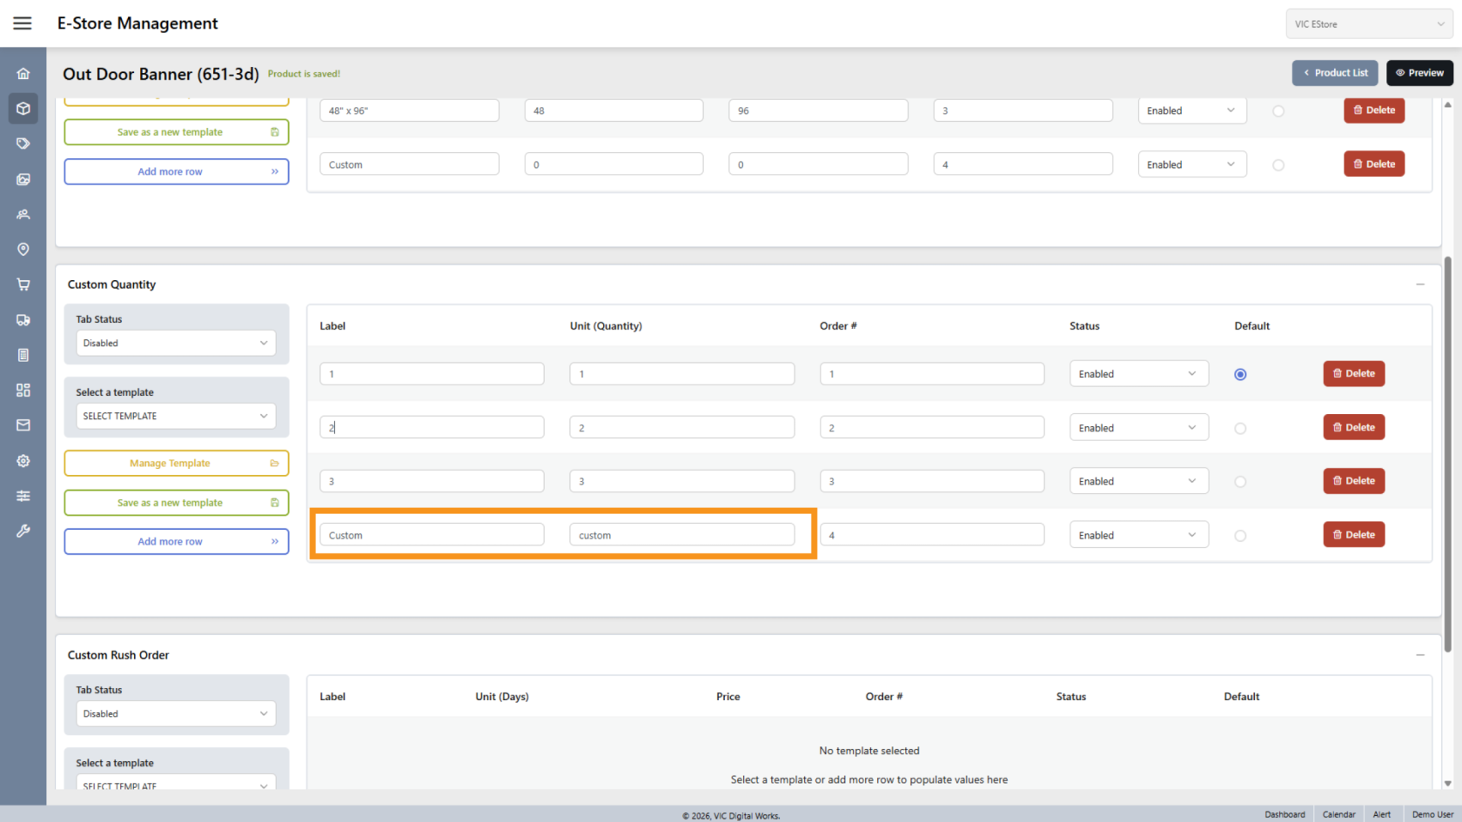Open the price tag sidebar icon
This screenshot has height=822, width=1462.
[x=23, y=144]
